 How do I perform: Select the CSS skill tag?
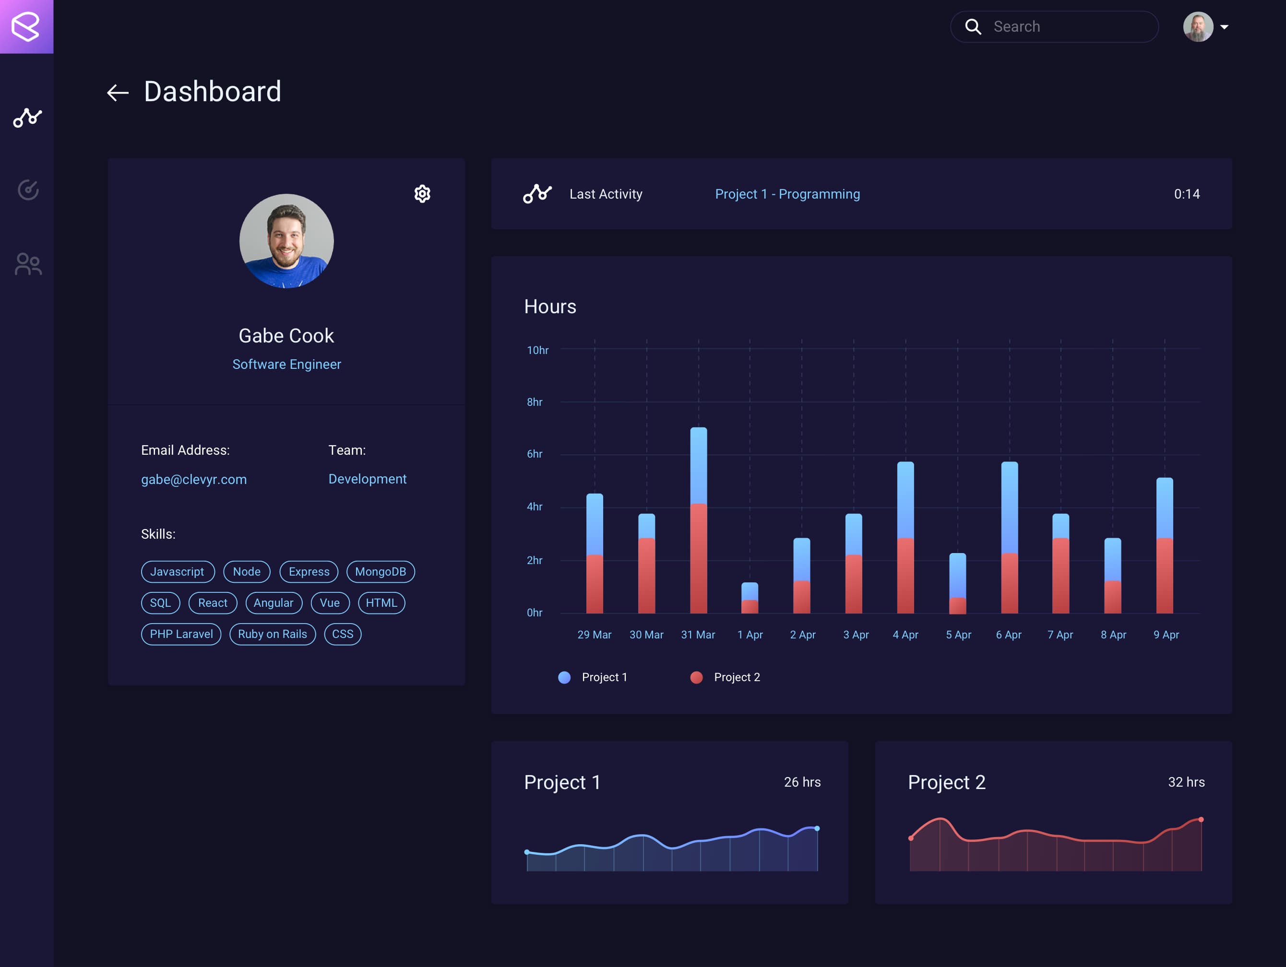(341, 634)
